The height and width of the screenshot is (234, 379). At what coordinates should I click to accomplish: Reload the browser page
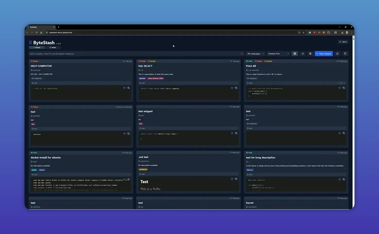tap(37, 33)
